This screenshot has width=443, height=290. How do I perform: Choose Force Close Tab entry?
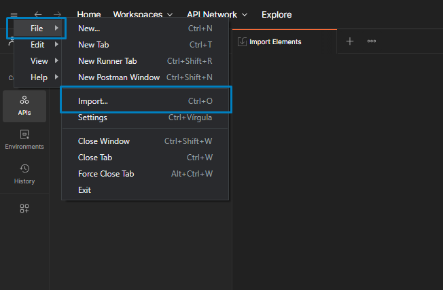[x=145, y=174]
